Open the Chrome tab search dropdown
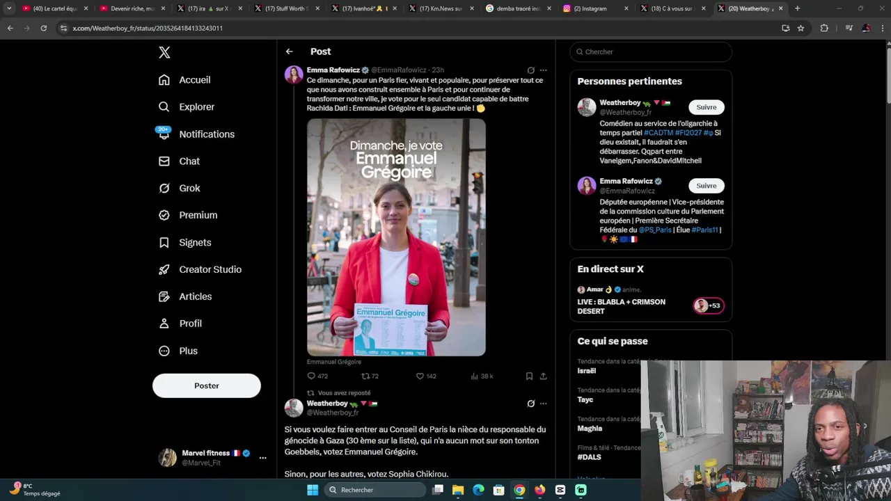Image resolution: width=891 pixels, height=501 pixels. coord(9,8)
